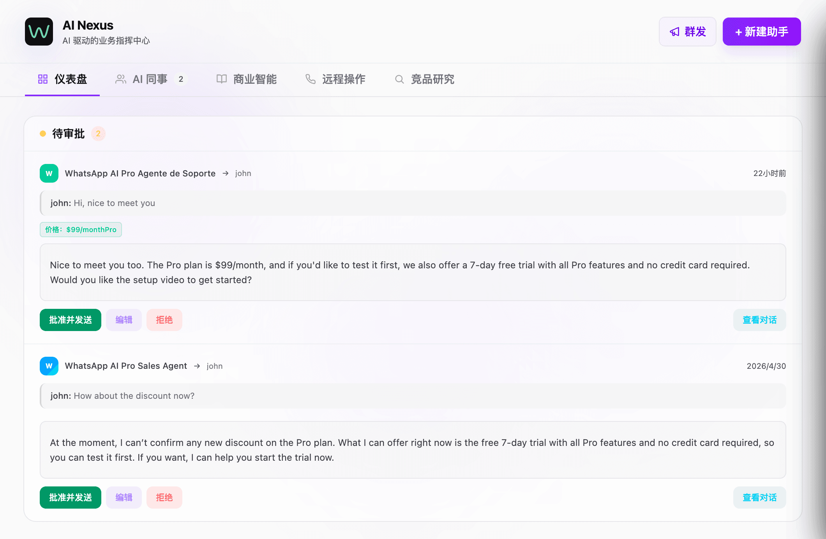
Task: Switch to the AI 同事 tab
Action: [151, 79]
